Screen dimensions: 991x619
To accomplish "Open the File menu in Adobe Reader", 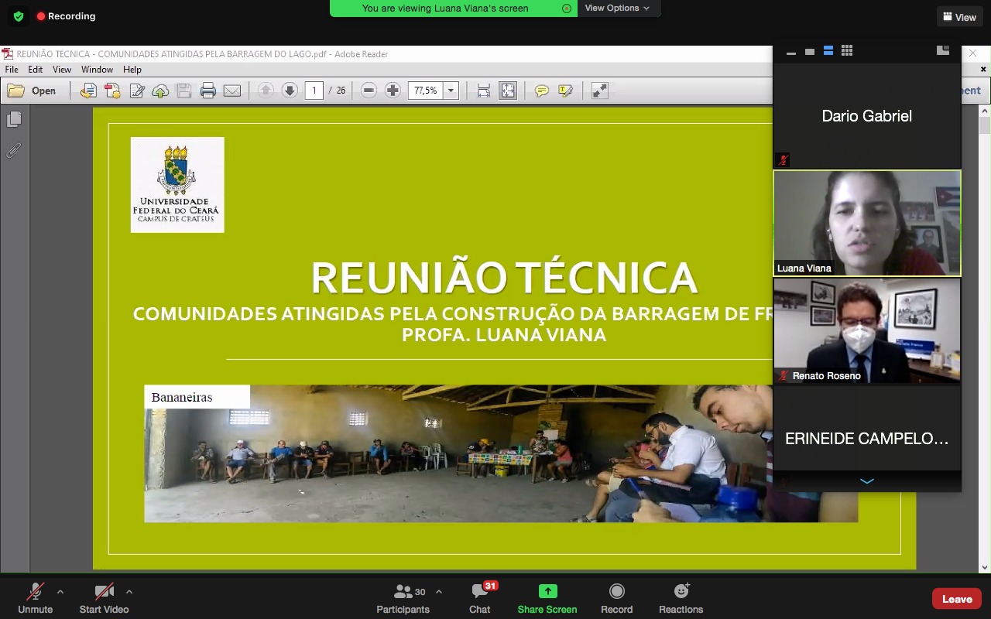I will (x=12, y=70).
